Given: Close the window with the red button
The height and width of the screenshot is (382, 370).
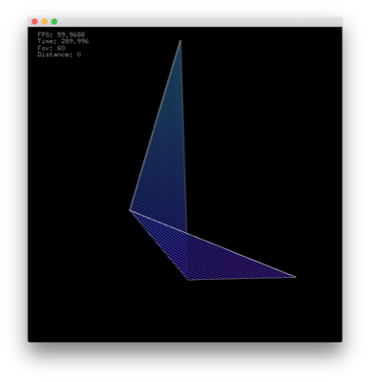Looking at the screenshot, I should click(x=34, y=22).
